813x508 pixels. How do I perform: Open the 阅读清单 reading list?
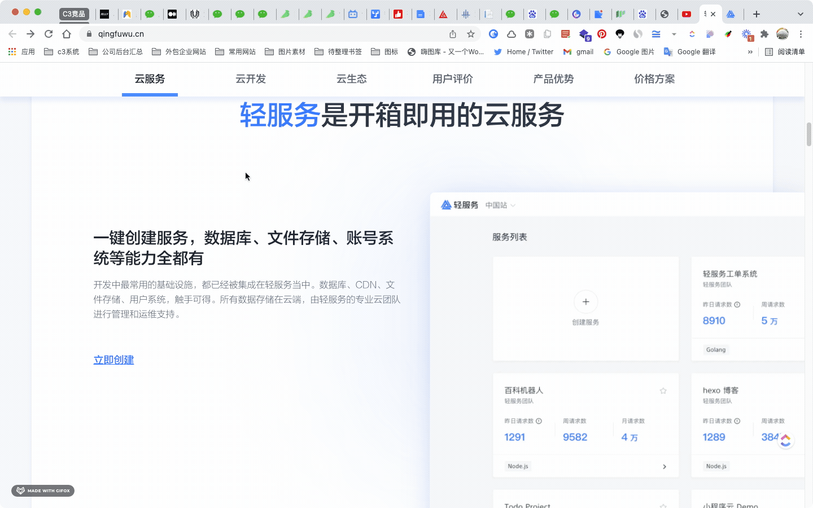785,51
